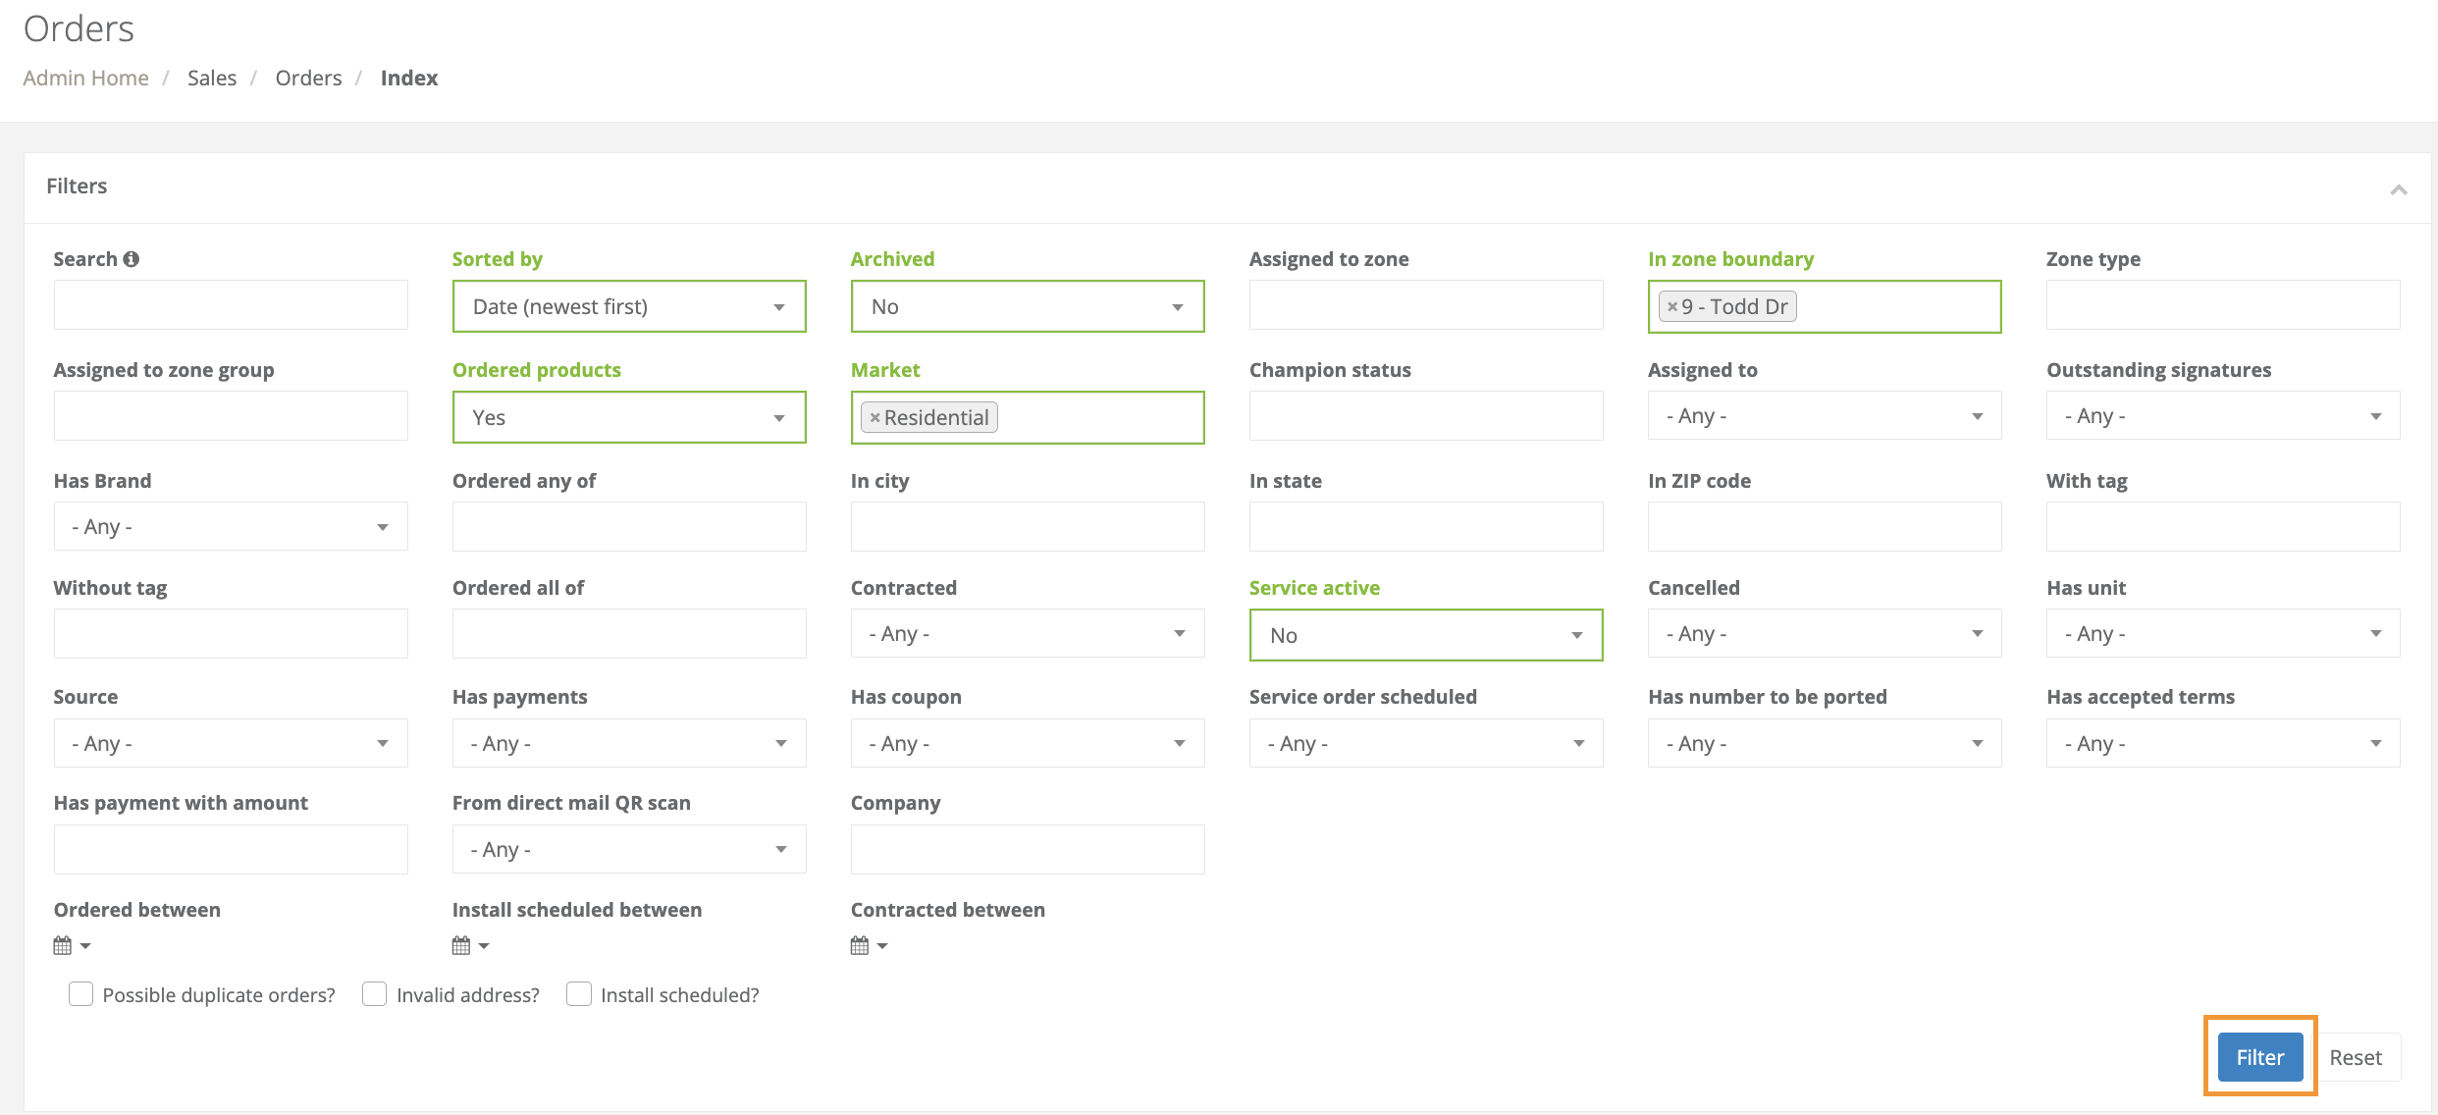Image resolution: width=2438 pixels, height=1115 pixels.
Task: Click the Reset button
Action: 2355,1058
